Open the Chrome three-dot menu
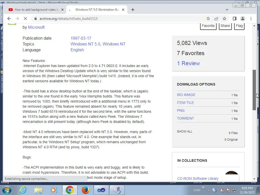This screenshot has width=260, height=195. [251, 19]
